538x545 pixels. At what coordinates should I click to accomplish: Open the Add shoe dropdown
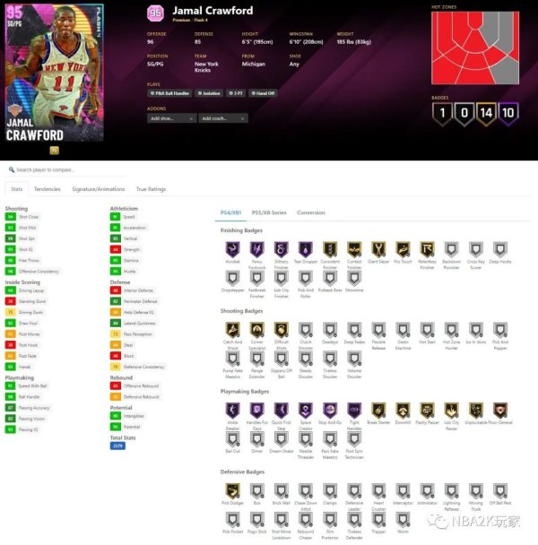coord(171,118)
